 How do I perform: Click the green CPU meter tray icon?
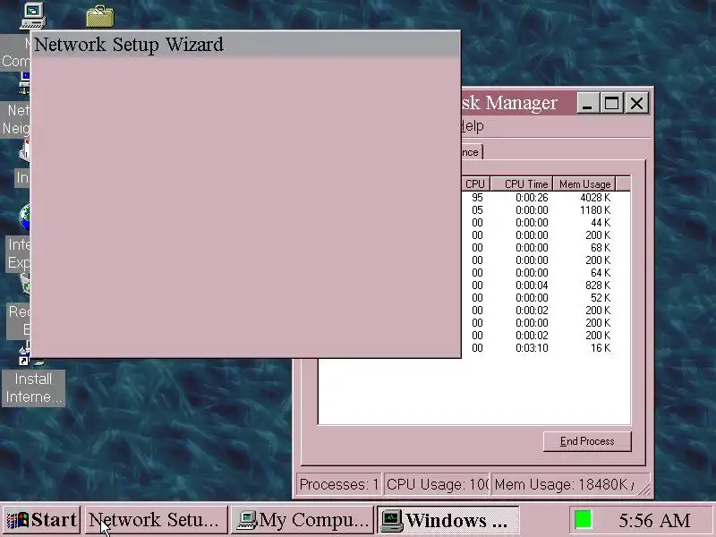pos(584,520)
